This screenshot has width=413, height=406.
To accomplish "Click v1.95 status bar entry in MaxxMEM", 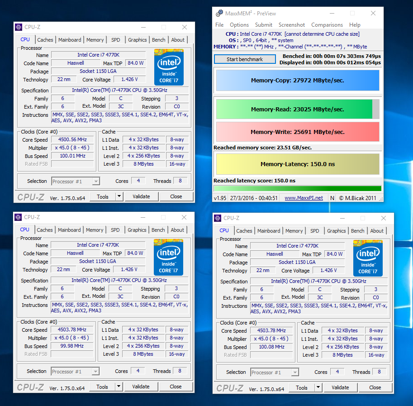I will (220, 198).
